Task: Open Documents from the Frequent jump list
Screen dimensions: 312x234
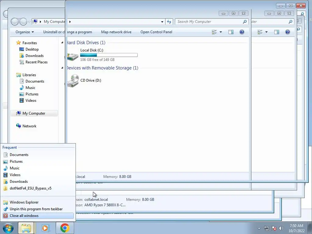Action: [x=19, y=154]
